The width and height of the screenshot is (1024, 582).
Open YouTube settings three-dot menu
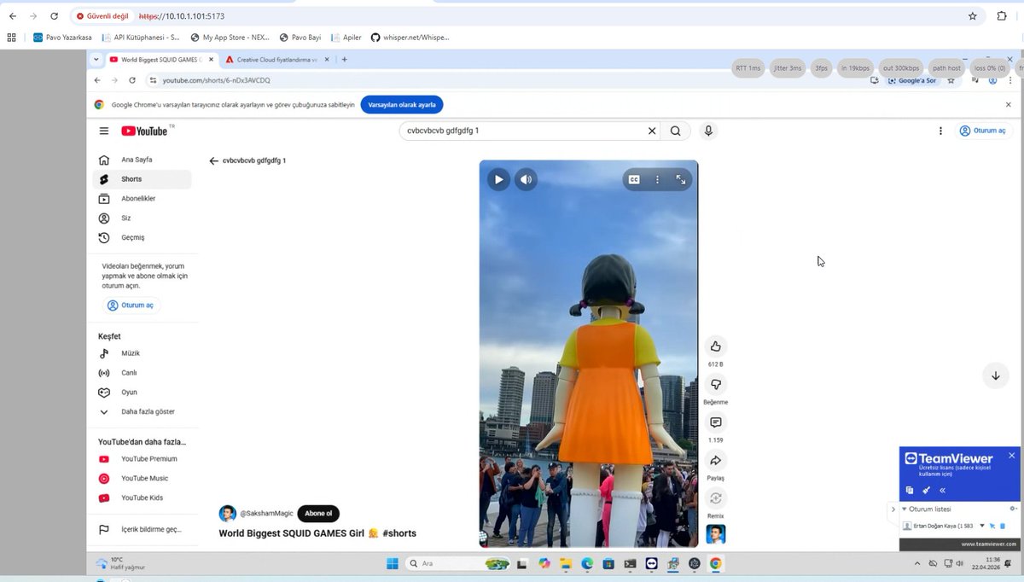[x=940, y=131]
